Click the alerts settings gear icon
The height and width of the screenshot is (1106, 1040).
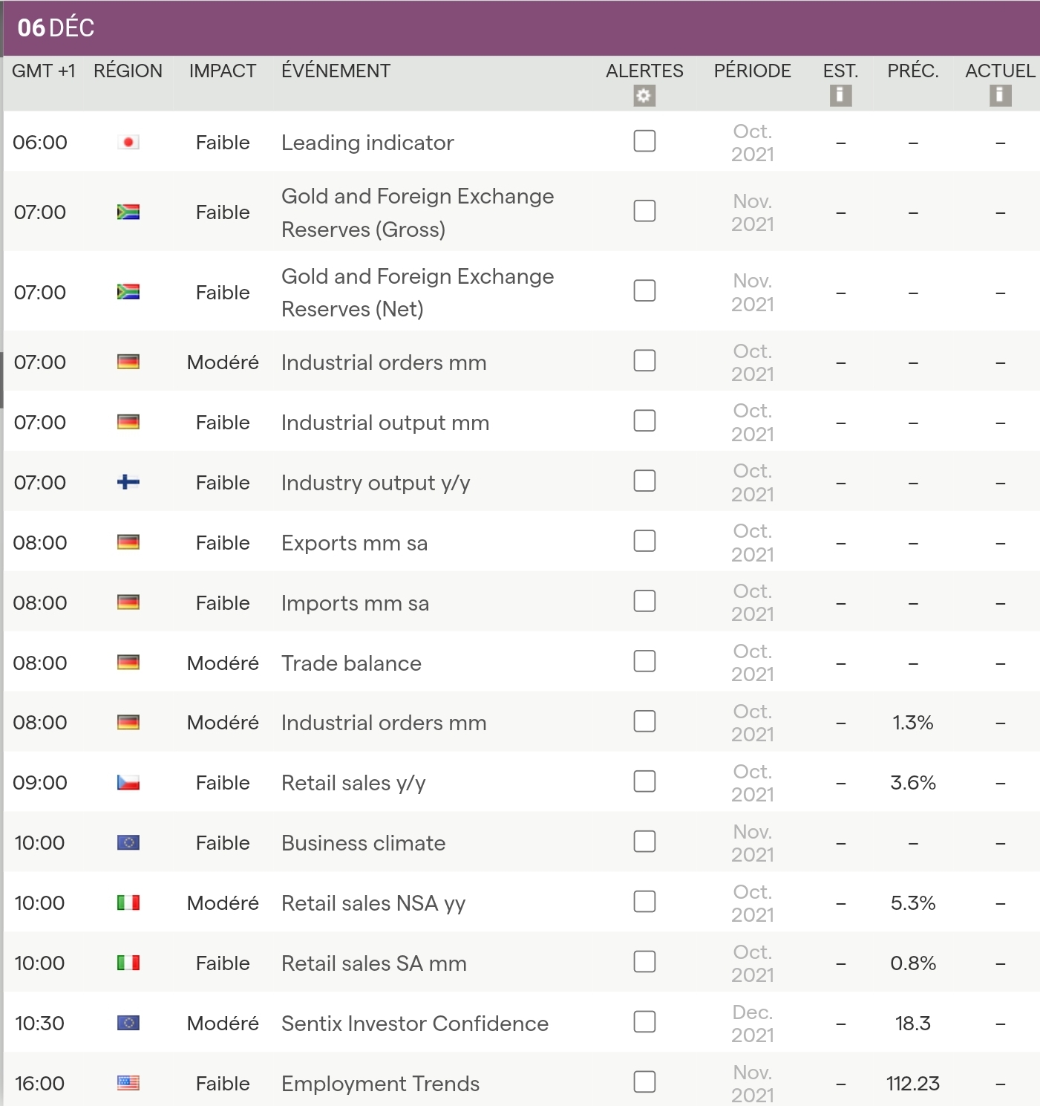[x=644, y=96]
